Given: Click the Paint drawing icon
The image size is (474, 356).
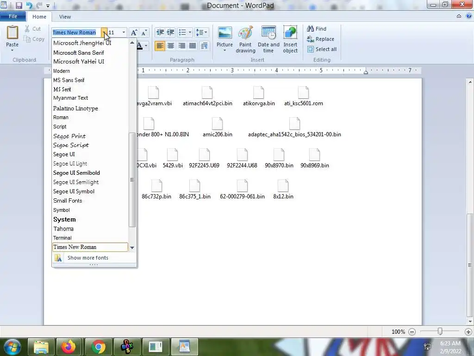Looking at the screenshot, I should (245, 33).
